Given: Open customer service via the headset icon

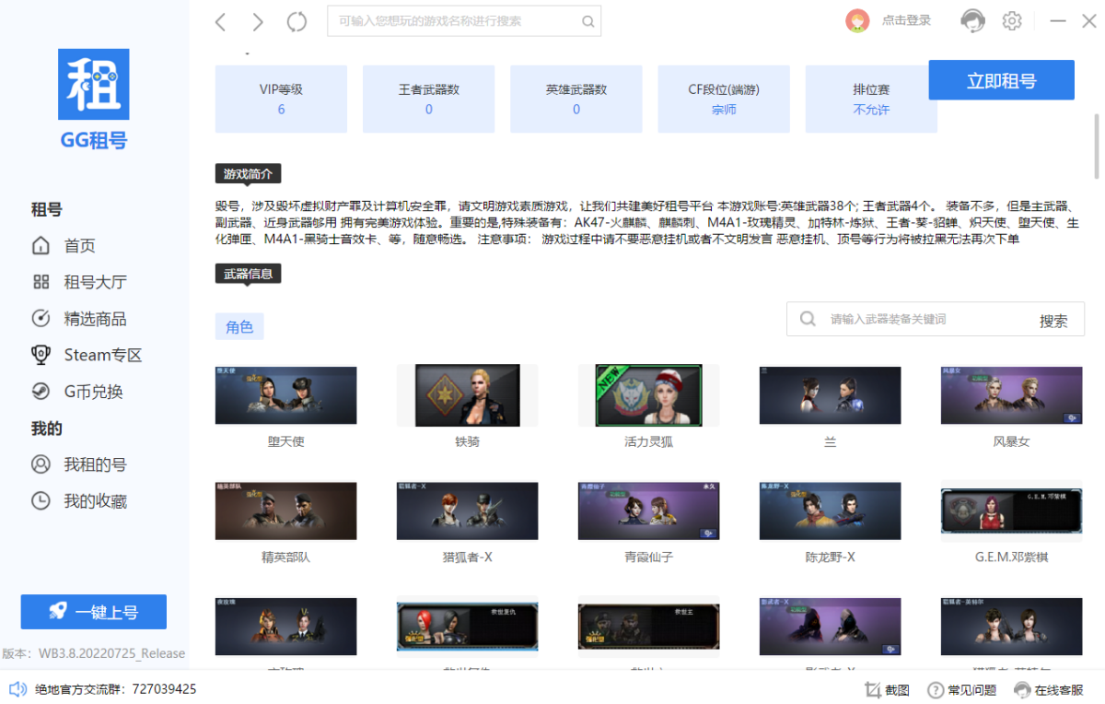Looking at the screenshot, I should click(971, 20).
